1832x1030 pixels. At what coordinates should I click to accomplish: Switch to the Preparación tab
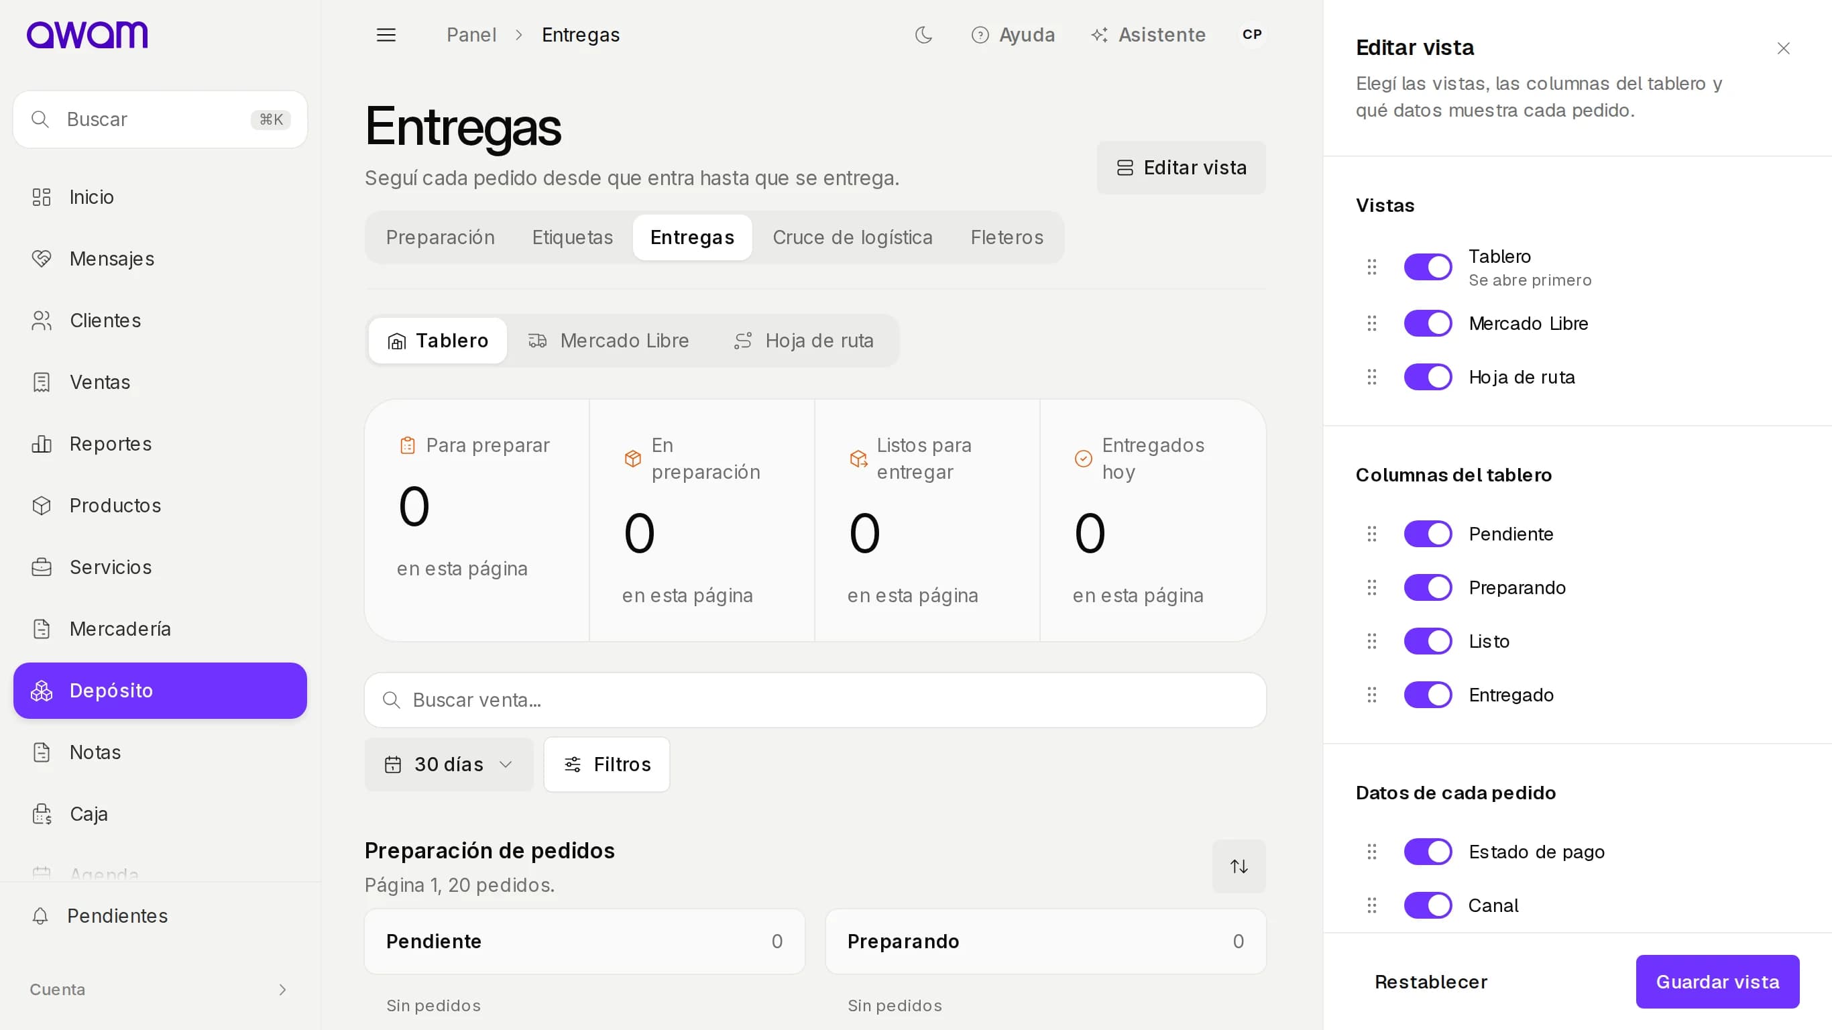(x=440, y=237)
